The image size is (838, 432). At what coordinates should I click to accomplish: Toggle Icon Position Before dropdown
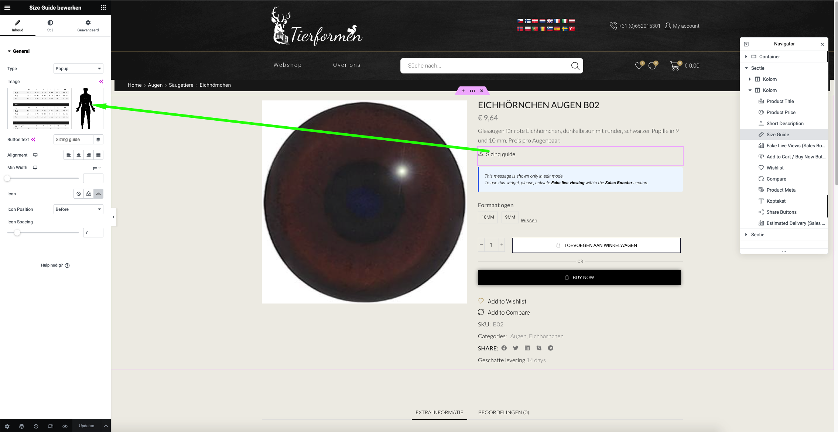(x=78, y=209)
